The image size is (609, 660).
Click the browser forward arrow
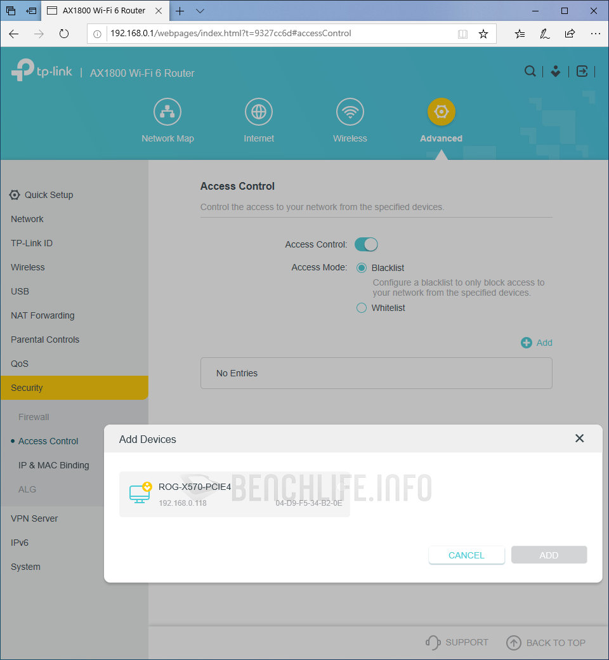pos(39,34)
